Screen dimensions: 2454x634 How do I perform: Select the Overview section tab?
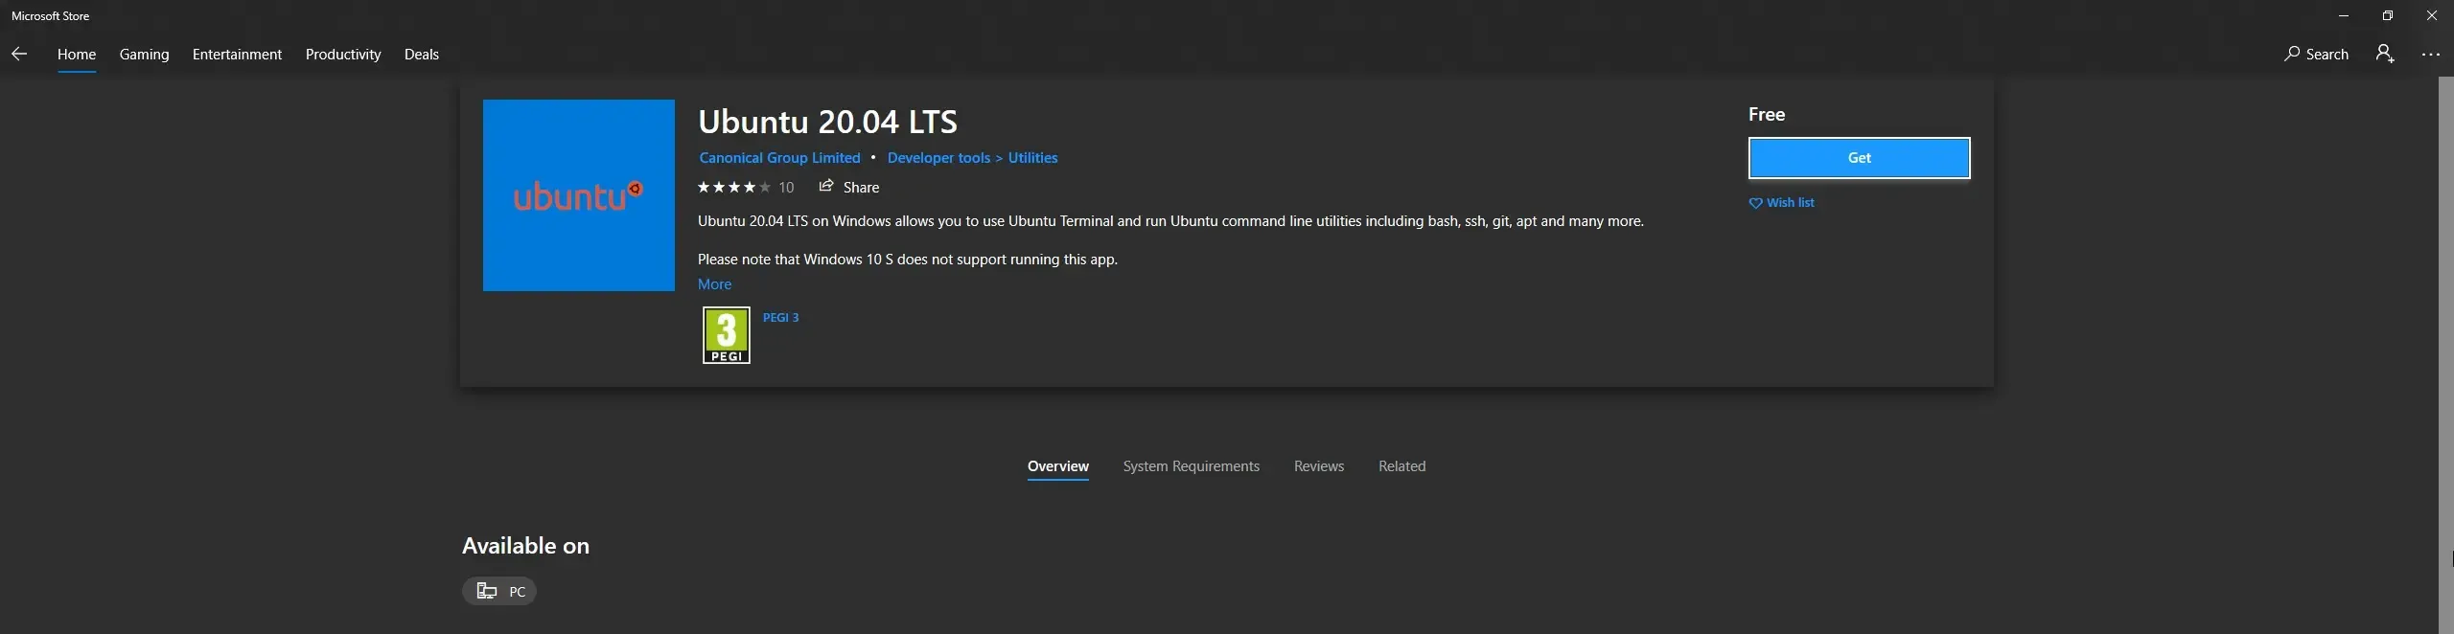[1058, 466]
